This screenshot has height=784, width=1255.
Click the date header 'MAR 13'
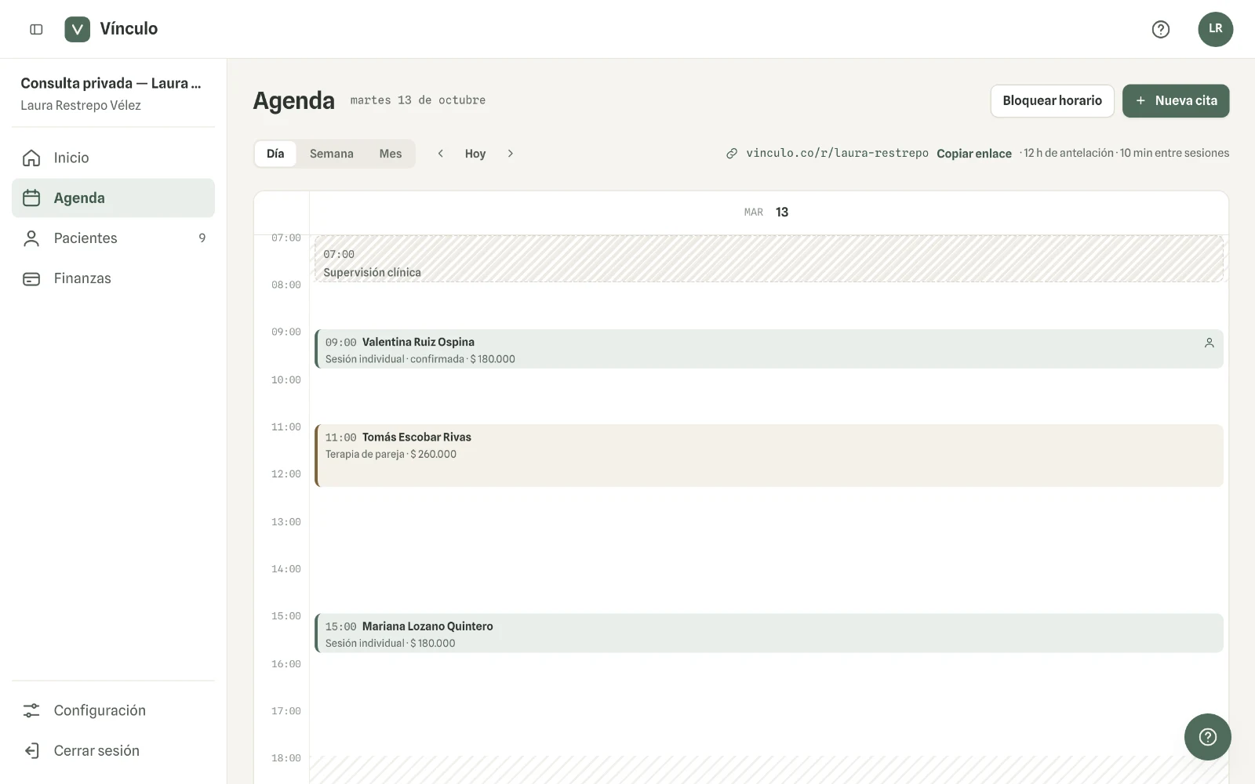[x=766, y=212]
